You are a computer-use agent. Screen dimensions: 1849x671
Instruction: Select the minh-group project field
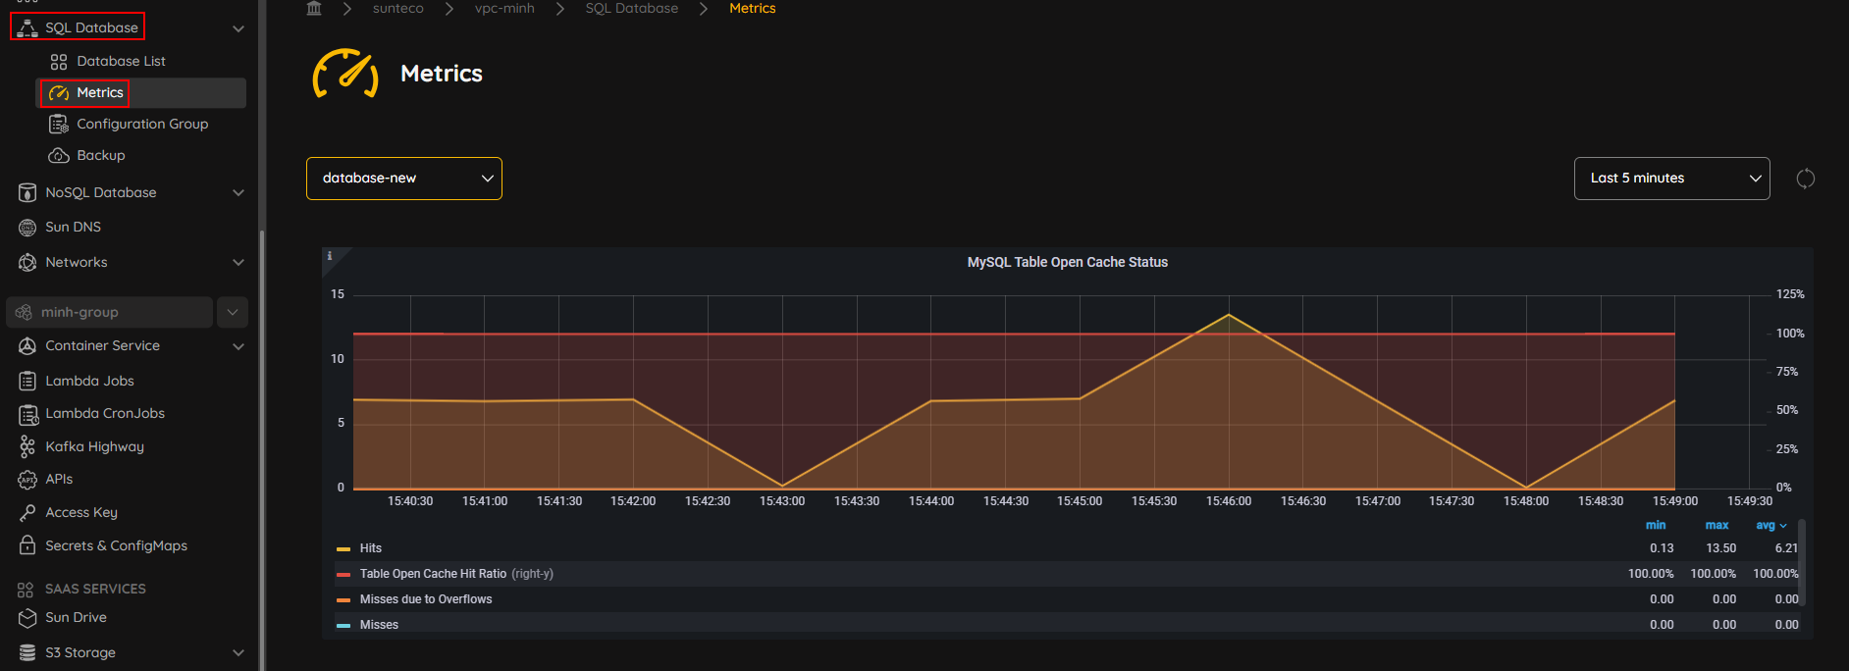click(109, 312)
